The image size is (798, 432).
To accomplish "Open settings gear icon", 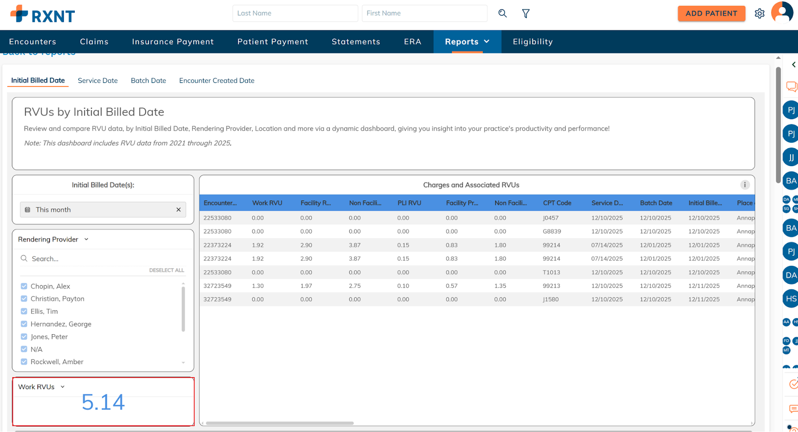I will point(759,13).
